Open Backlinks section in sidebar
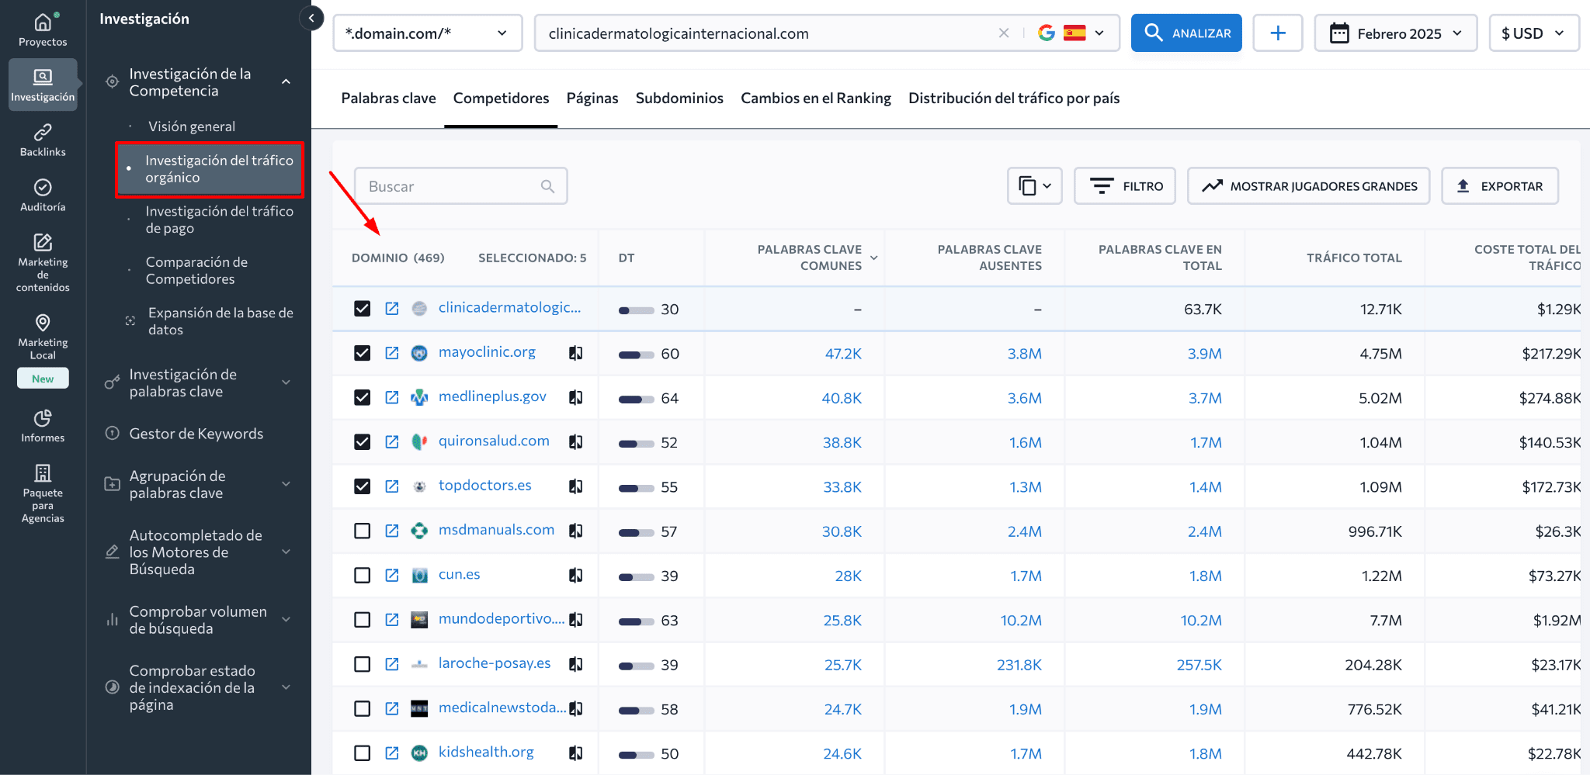The height and width of the screenshot is (775, 1590). [x=43, y=140]
